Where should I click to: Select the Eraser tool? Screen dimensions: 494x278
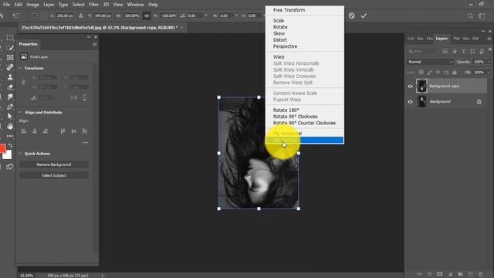click(x=10, y=87)
